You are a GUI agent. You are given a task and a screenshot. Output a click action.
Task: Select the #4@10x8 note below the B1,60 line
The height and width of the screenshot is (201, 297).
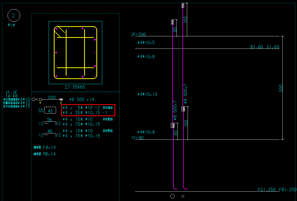coord(146,57)
